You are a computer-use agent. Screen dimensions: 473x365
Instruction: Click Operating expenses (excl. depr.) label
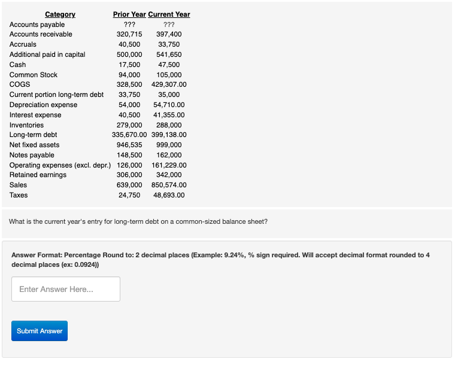click(60, 165)
